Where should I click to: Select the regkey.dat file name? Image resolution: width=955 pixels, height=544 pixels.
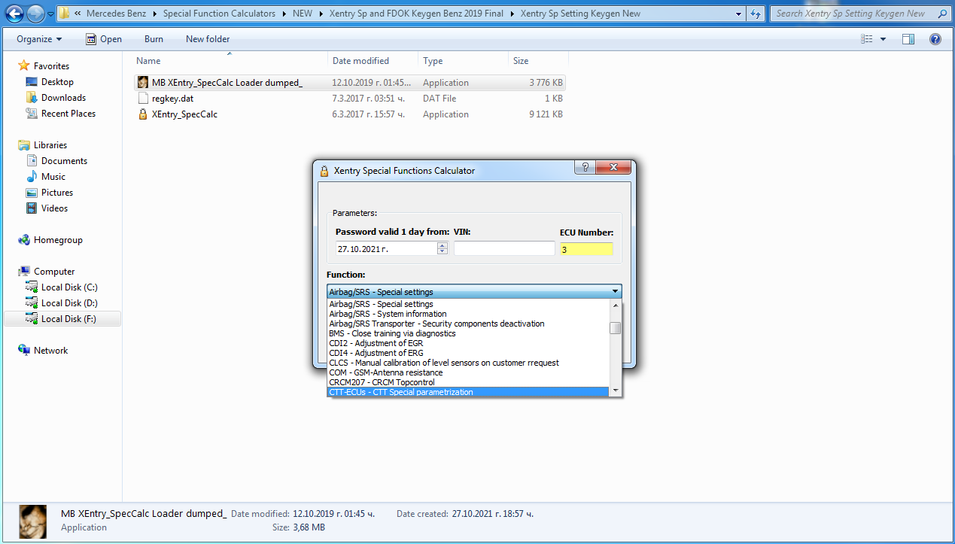click(x=172, y=99)
